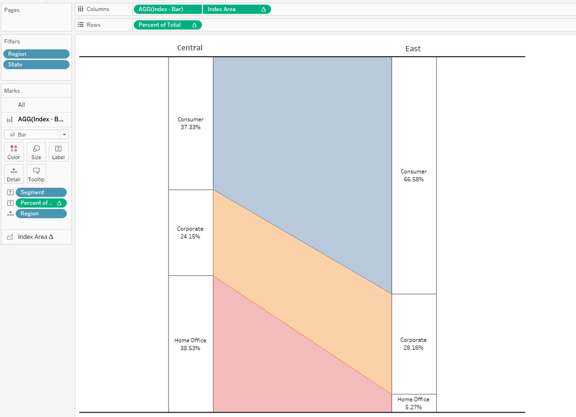Select Central Home Office 38.53% bar segment
The height and width of the screenshot is (417, 576).
[191, 344]
